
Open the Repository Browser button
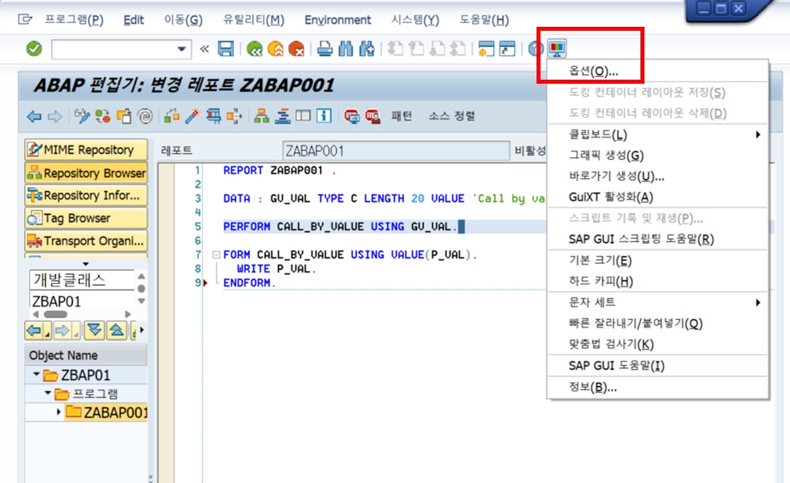coord(86,173)
